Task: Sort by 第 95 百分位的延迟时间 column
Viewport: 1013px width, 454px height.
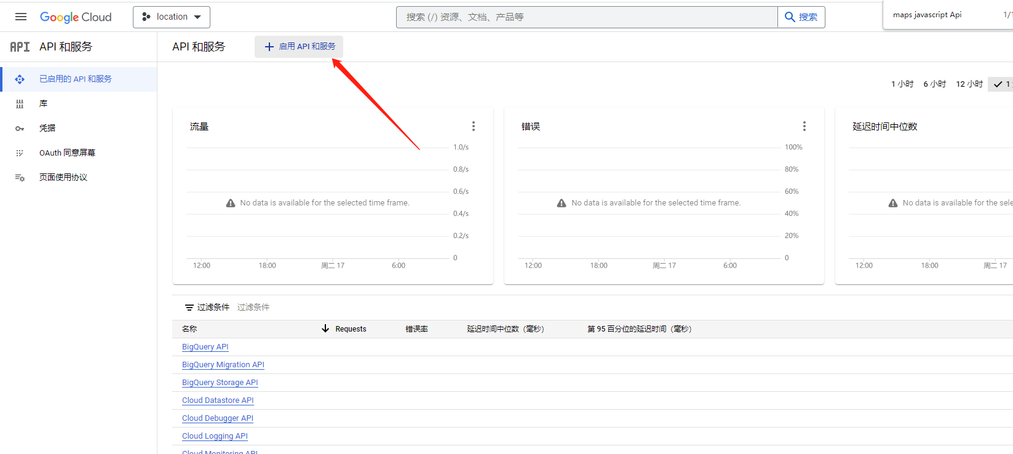Action: [x=639, y=329]
